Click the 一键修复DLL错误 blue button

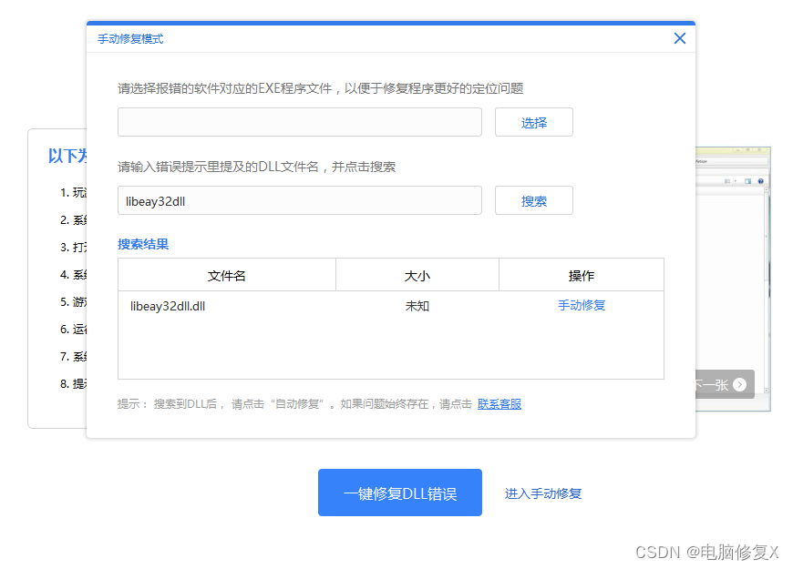click(399, 493)
